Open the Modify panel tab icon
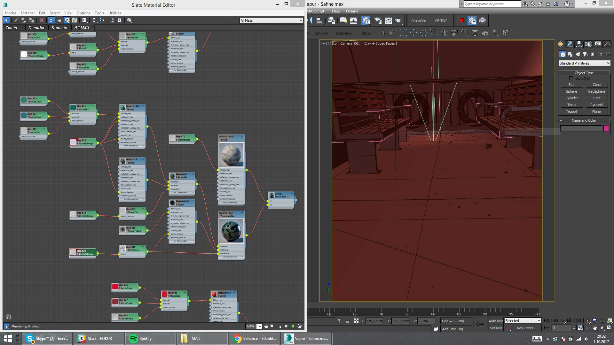This screenshot has width=614, height=345. [570, 44]
